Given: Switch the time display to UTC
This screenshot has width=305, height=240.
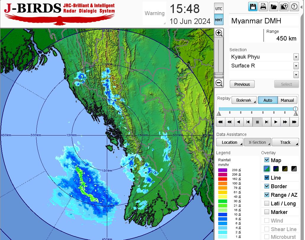Looking at the screenshot, I should point(219,9).
